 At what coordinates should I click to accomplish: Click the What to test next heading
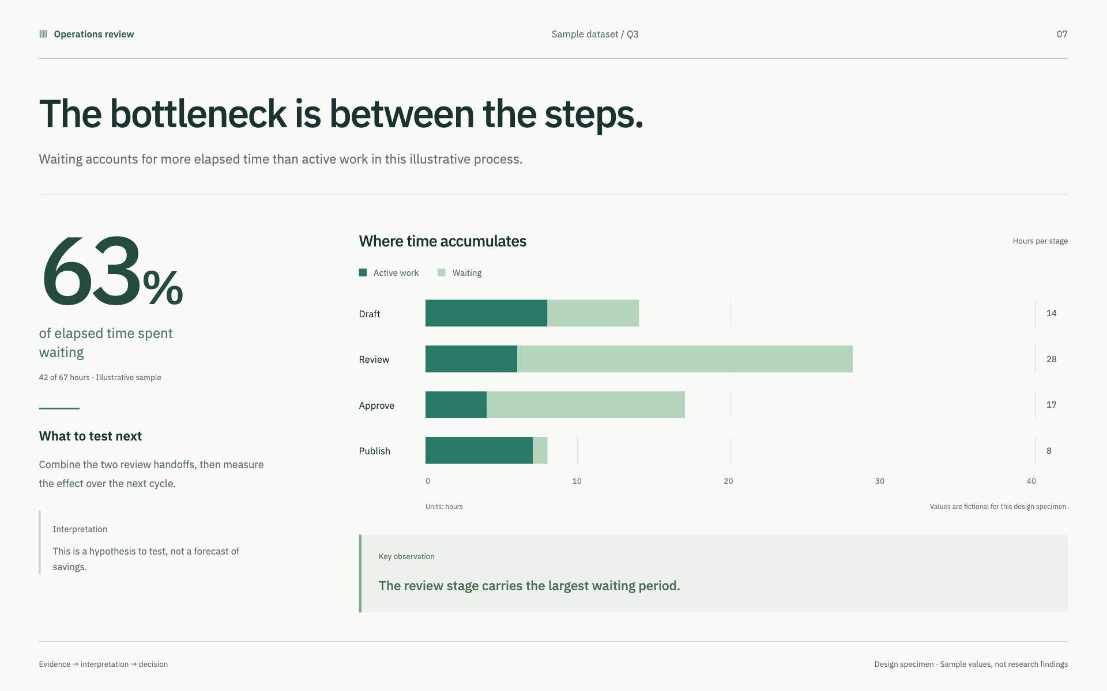(91, 436)
